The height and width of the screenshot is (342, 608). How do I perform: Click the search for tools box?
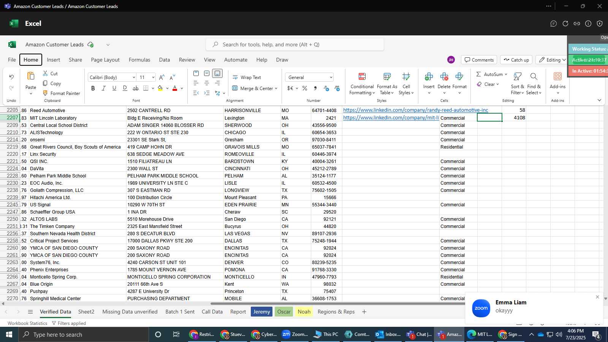point(295,44)
